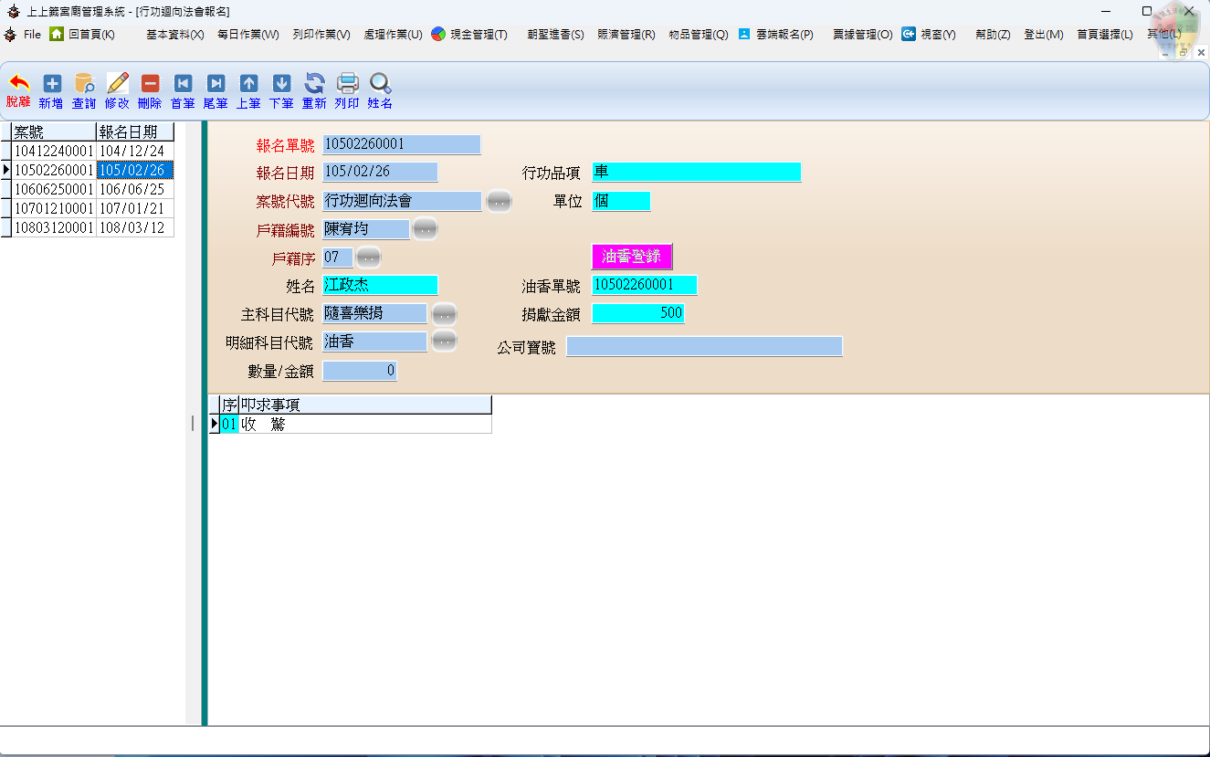The height and width of the screenshot is (757, 1210).
Task: Click the 修改 pencil edit icon
Action: pyautogui.click(x=117, y=90)
